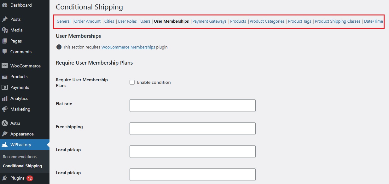Click the Dashboard gauge icon
389x184 pixels.
pos(5,5)
